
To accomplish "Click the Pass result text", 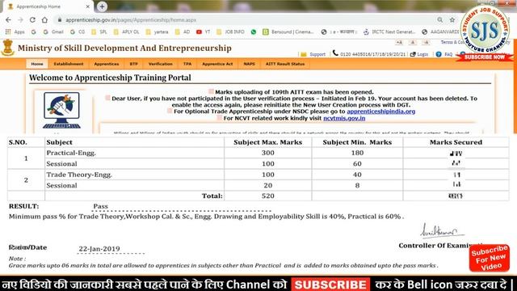I will click(100, 206).
